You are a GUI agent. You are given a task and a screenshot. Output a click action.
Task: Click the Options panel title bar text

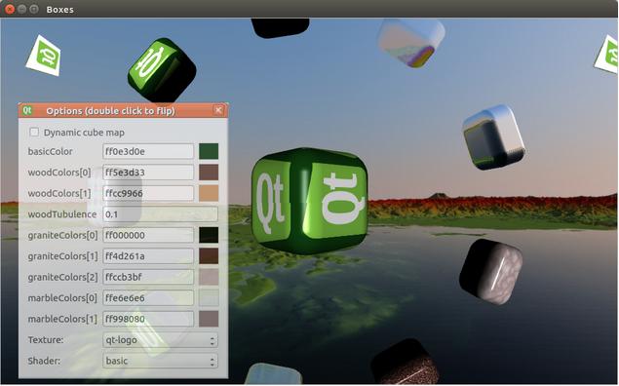click(x=110, y=110)
